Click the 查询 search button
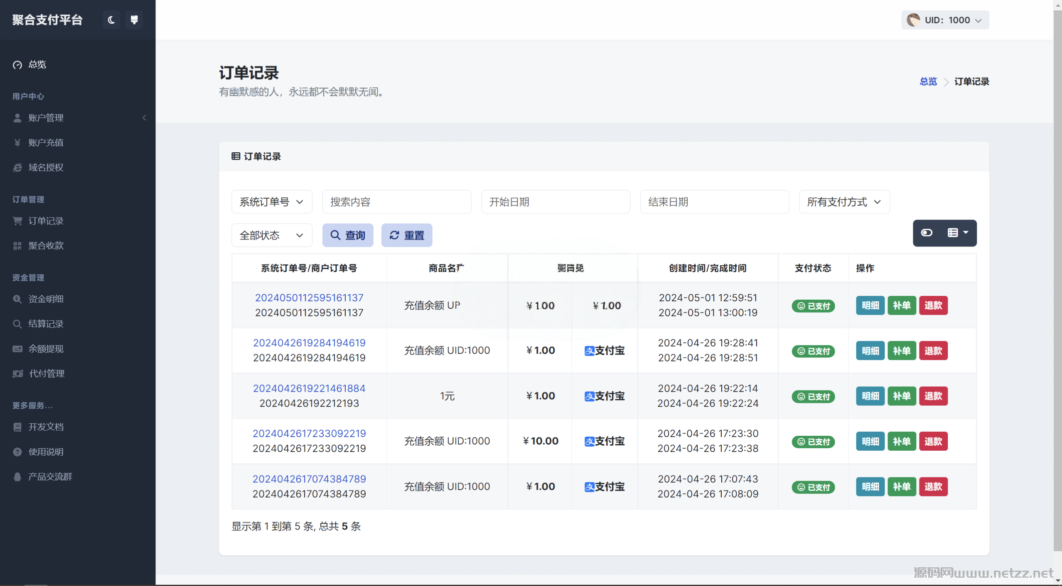Screen dimensions: 1062x586 [348, 235]
